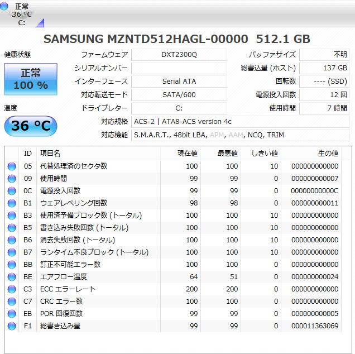
Task: Click status icon for attribute B6
Action: coord(12,240)
